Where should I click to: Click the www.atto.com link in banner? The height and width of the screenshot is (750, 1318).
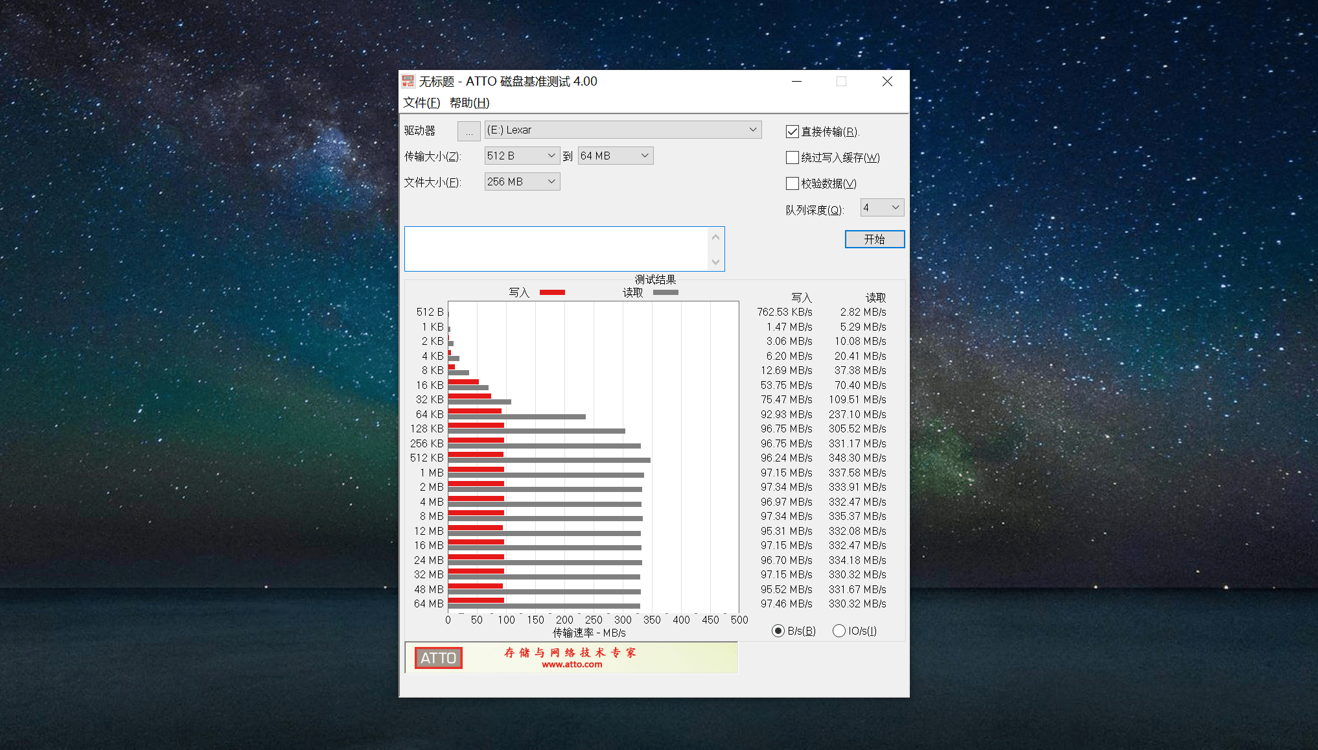(x=572, y=664)
